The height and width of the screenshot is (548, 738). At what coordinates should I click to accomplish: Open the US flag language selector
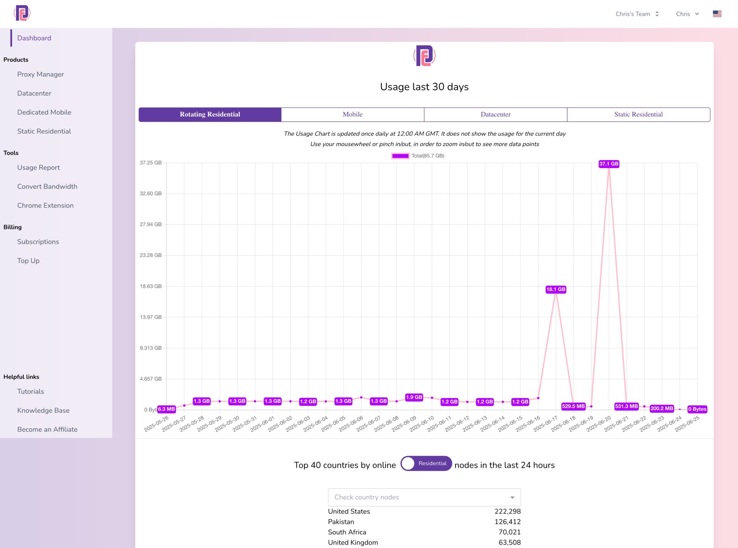click(x=717, y=14)
